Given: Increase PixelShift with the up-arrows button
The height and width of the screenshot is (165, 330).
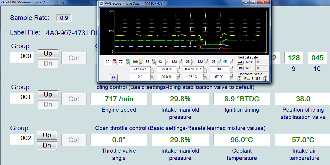Looking at the screenshot, I should tap(265, 79).
